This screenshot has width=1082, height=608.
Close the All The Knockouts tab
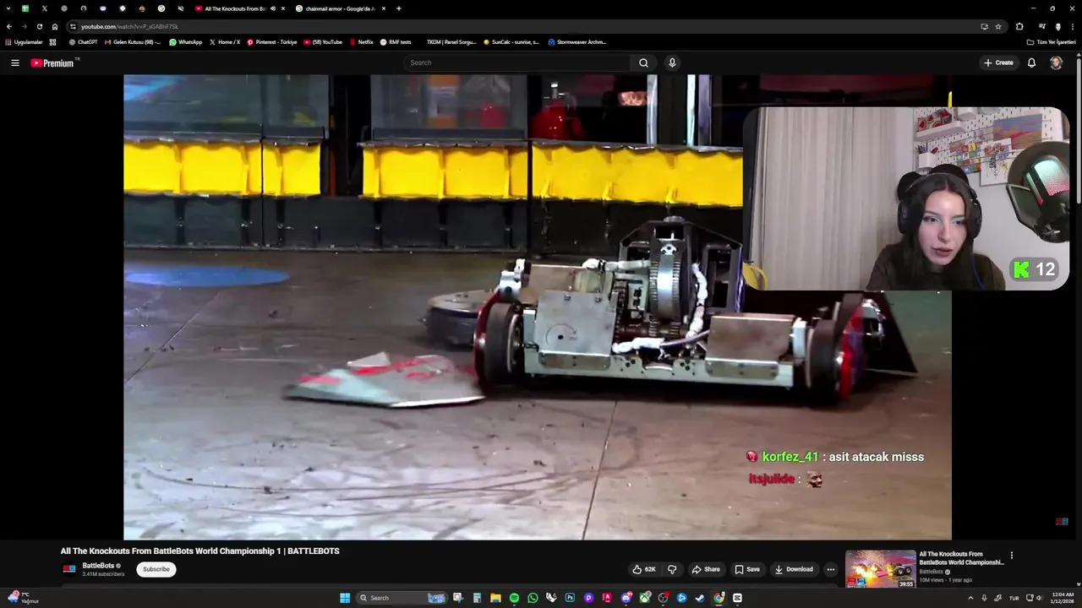283,8
